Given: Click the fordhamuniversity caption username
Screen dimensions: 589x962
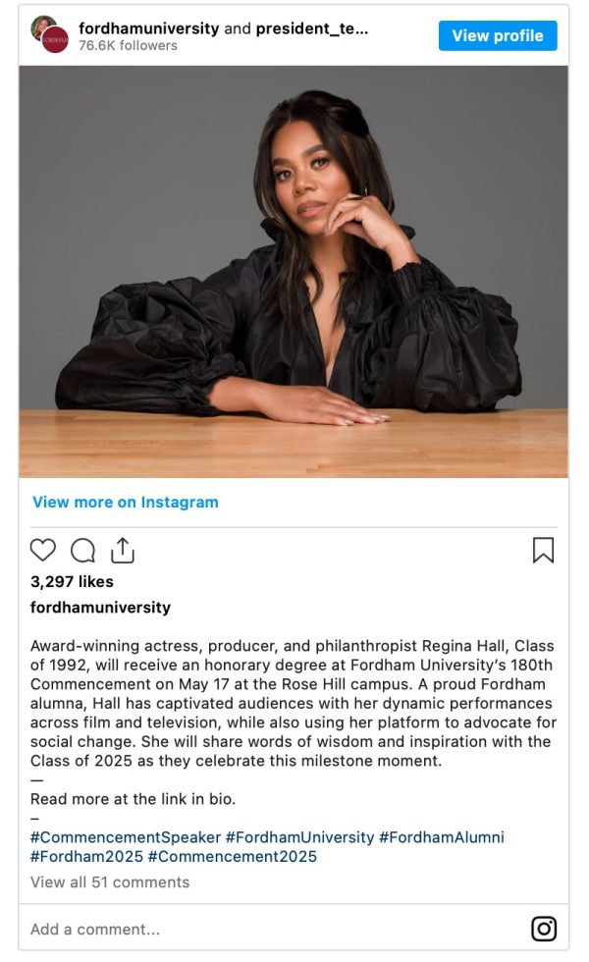Looking at the screenshot, I should [x=100, y=607].
